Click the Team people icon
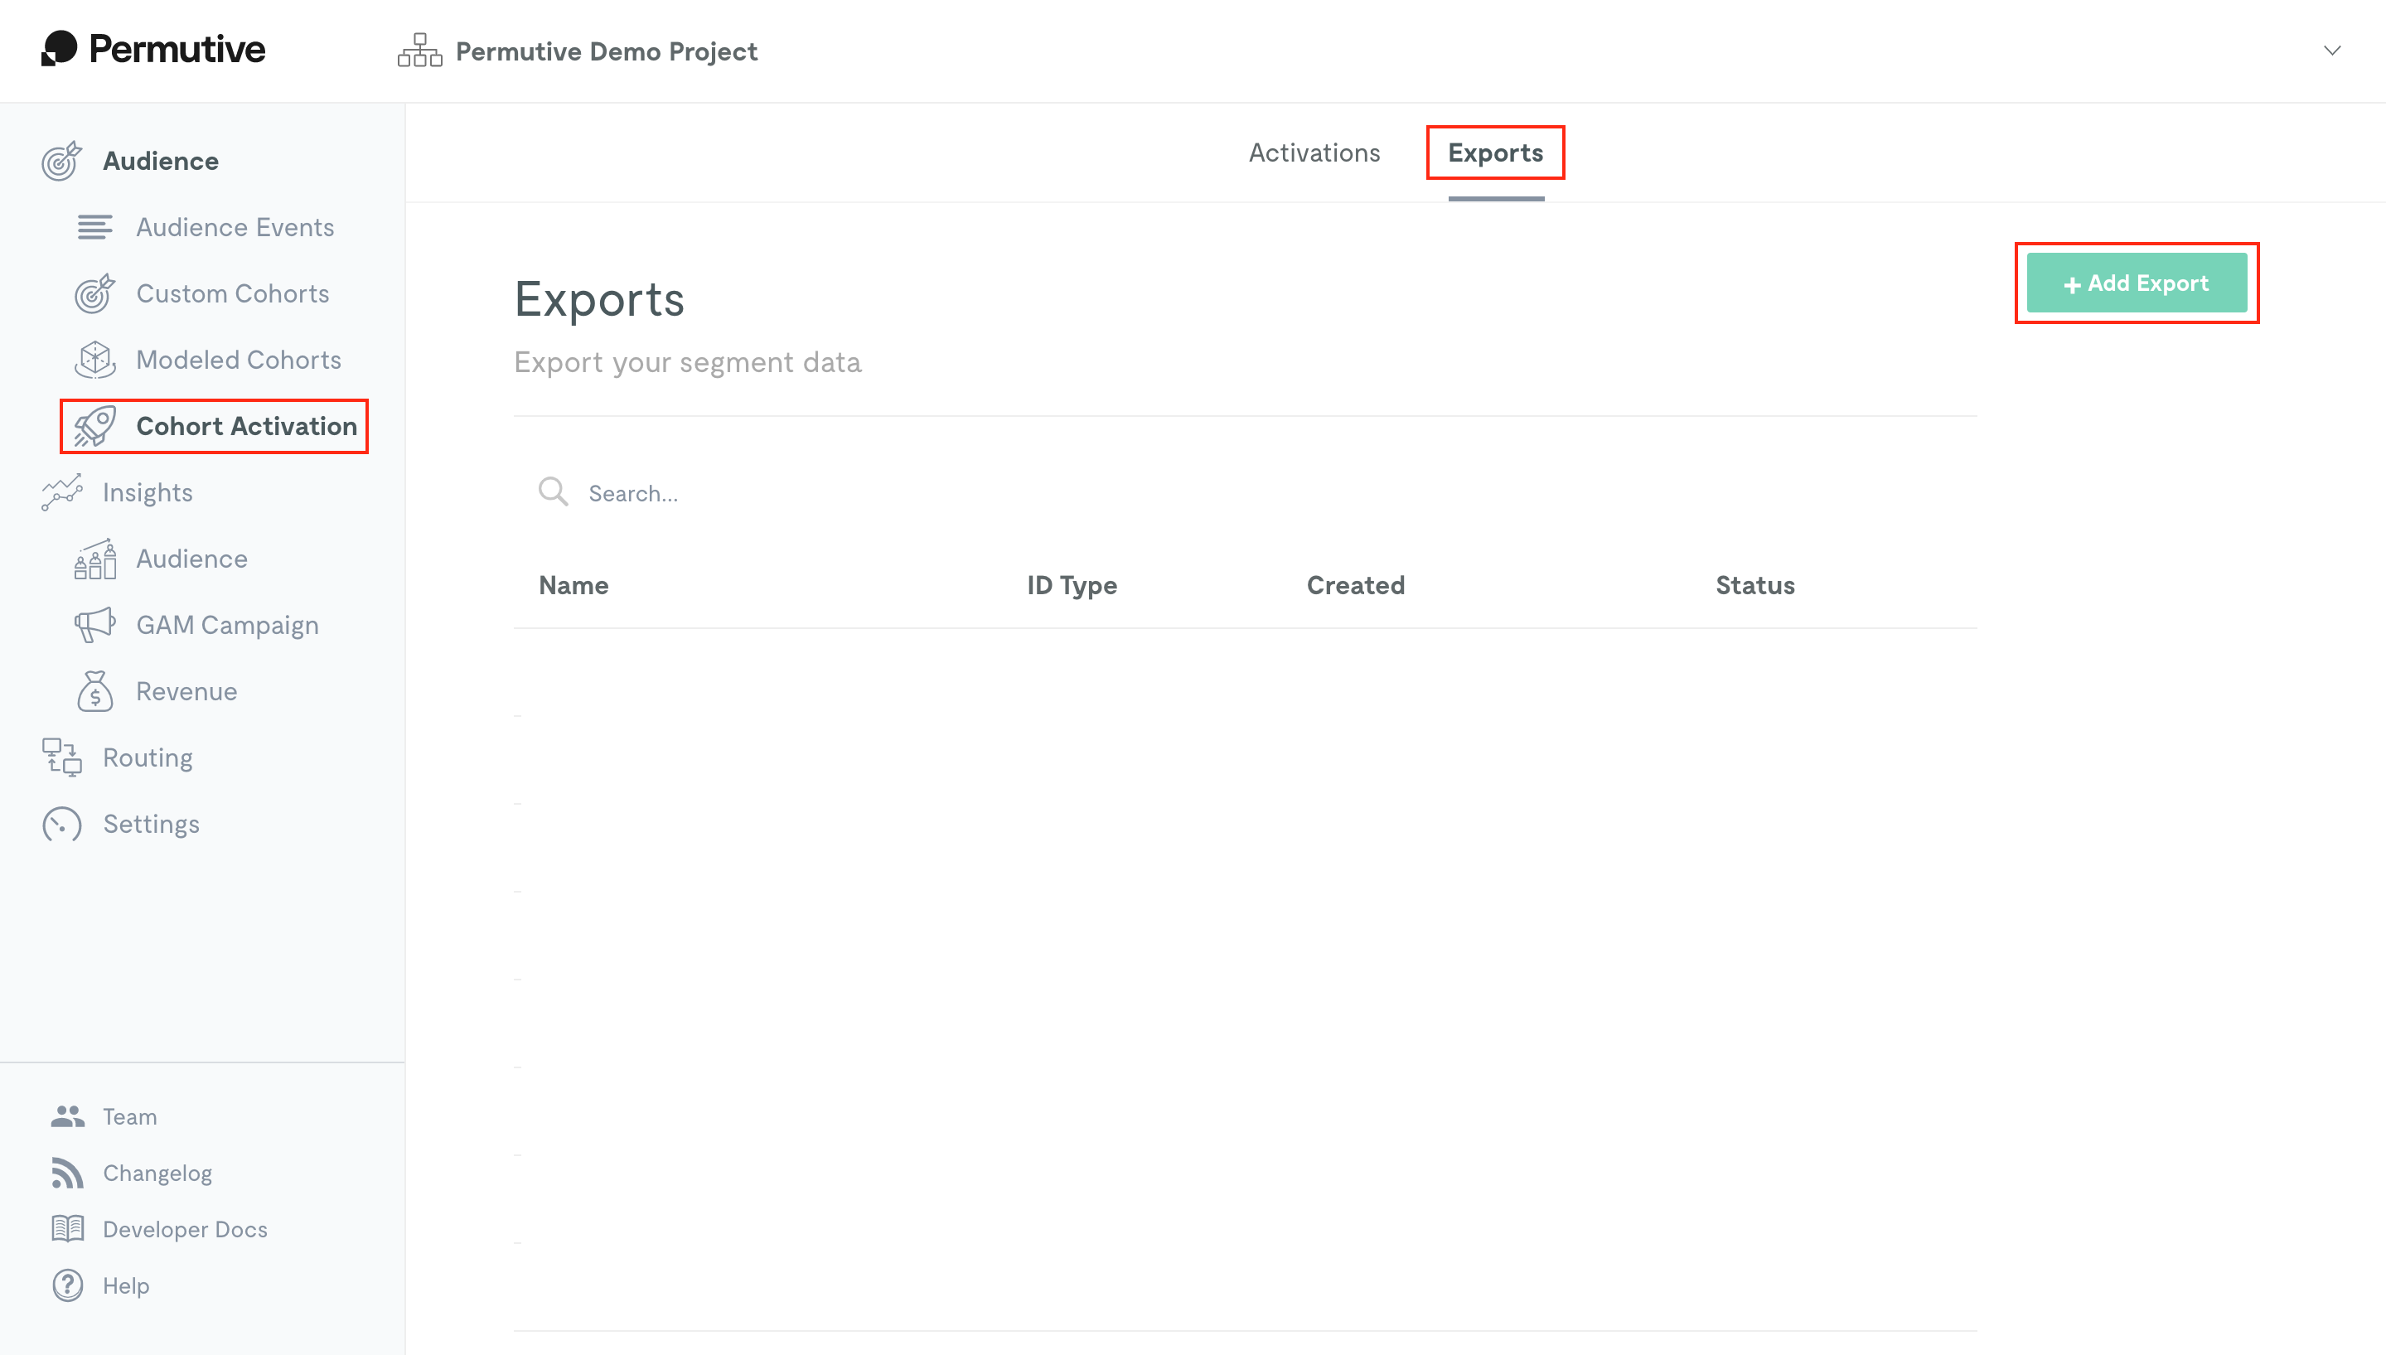The height and width of the screenshot is (1355, 2386). click(68, 1115)
